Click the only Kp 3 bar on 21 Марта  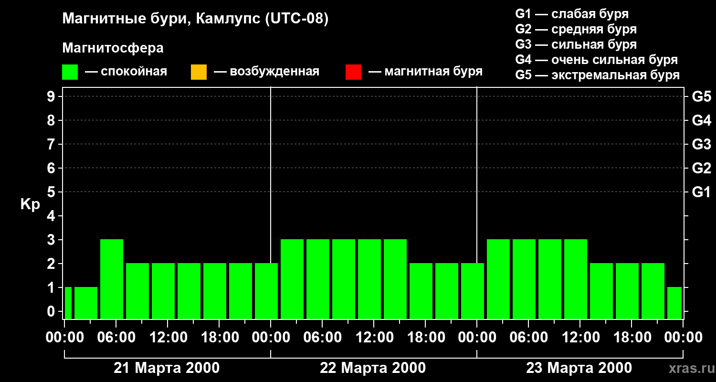tap(112, 279)
